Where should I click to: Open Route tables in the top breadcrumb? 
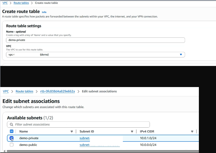21,3
